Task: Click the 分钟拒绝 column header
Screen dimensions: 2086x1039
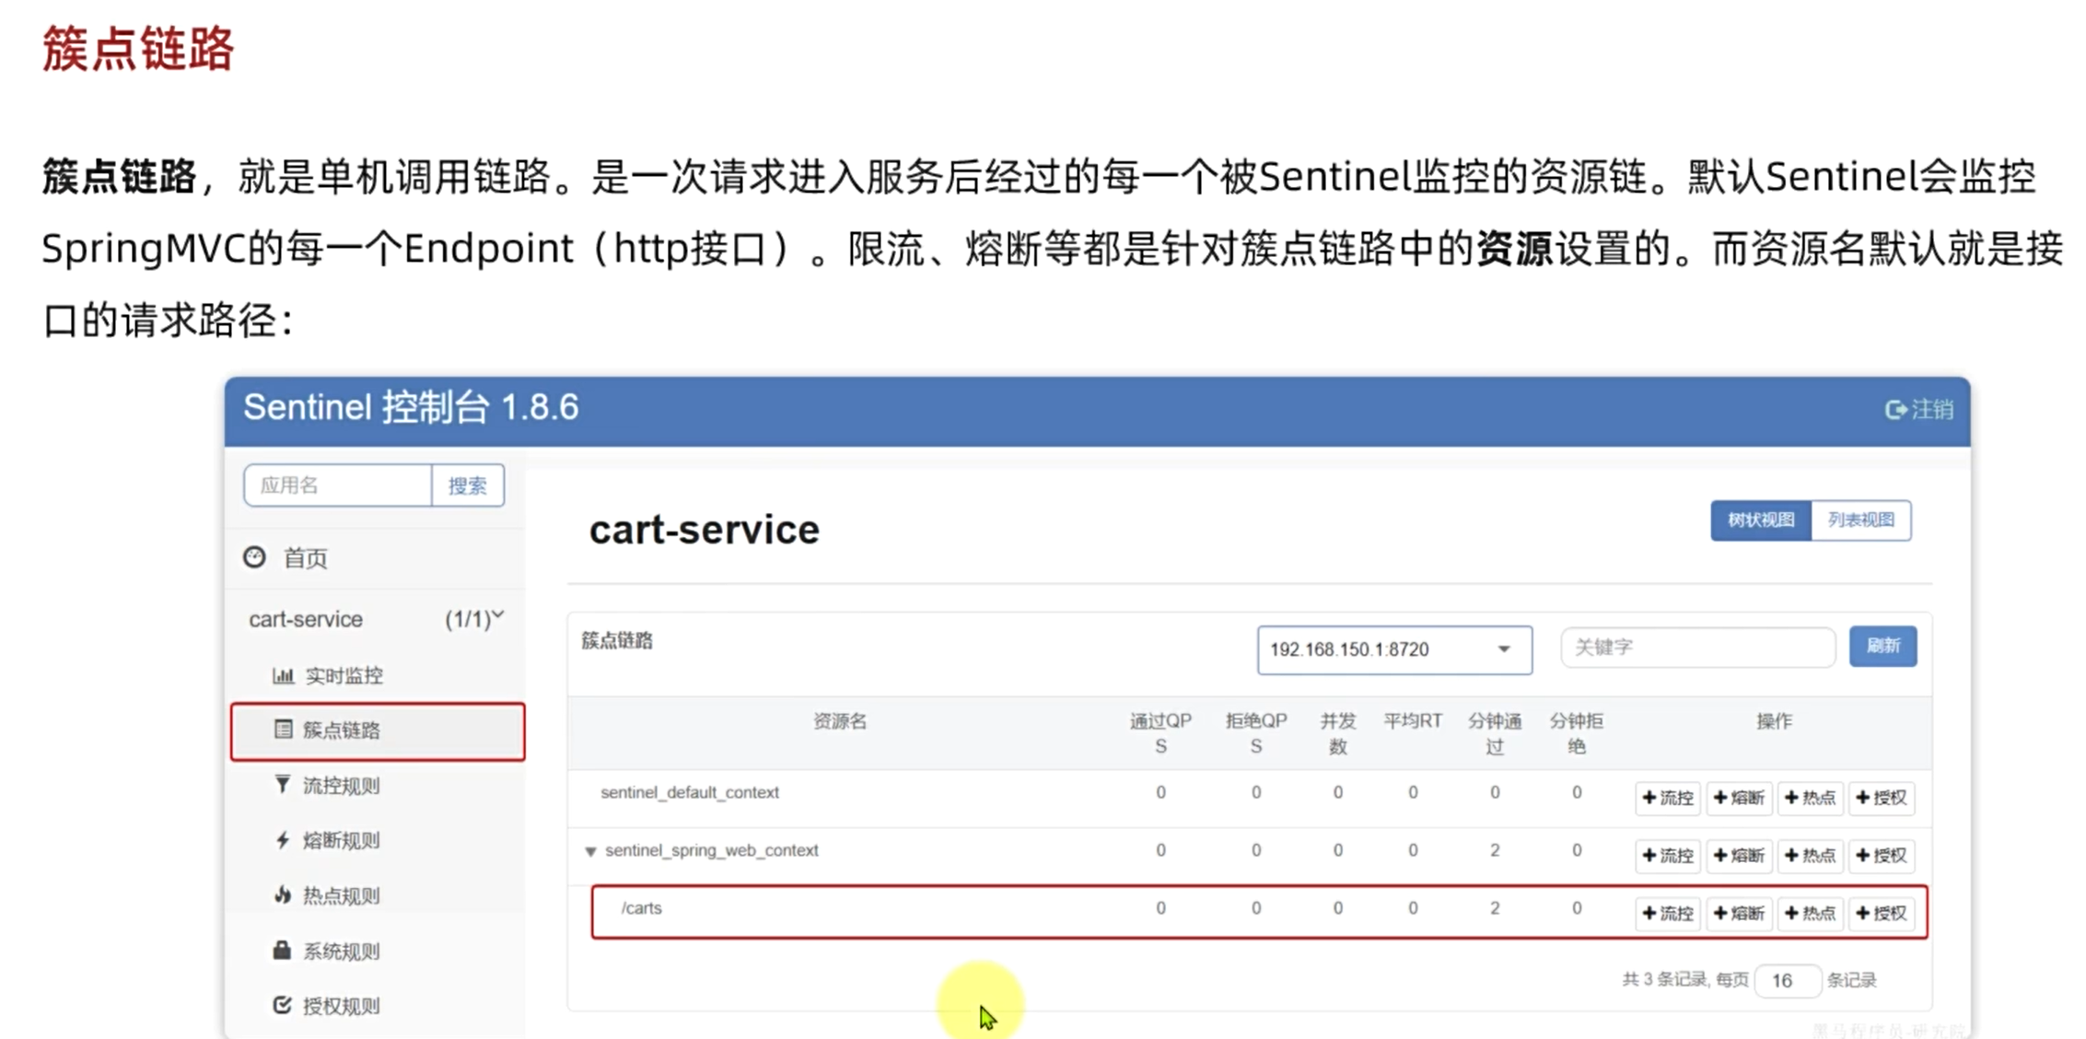Action: (1577, 733)
